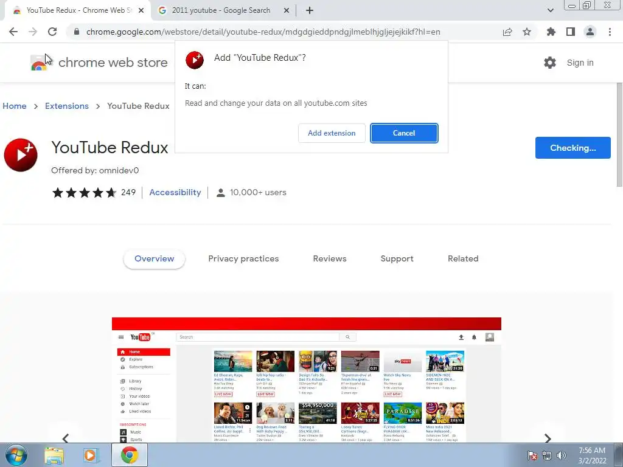The height and width of the screenshot is (467, 623).
Task: Open the Chrome profile avatar
Action: pyautogui.click(x=590, y=32)
